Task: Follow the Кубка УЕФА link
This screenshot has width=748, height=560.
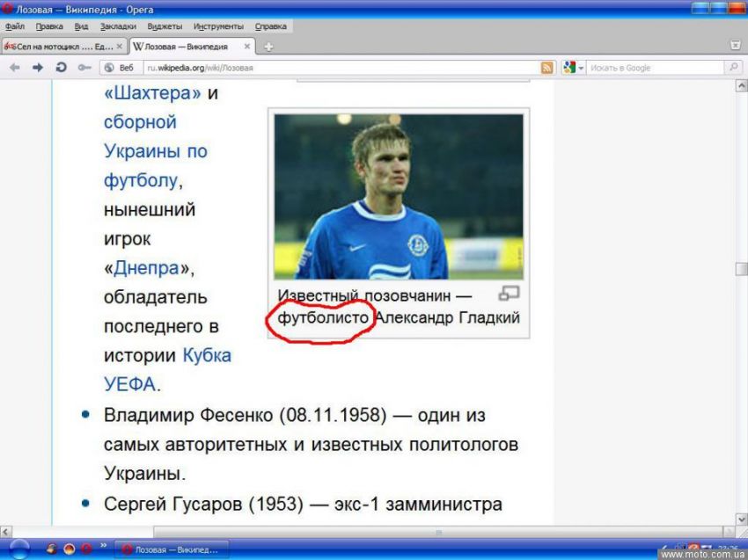Action: (x=167, y=370)
